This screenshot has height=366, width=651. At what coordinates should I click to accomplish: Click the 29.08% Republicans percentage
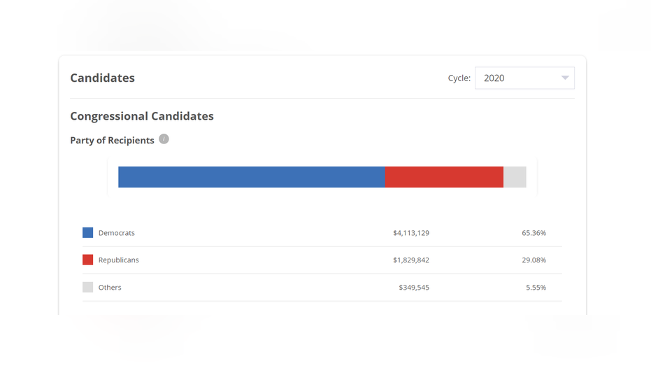pos(534,260)
